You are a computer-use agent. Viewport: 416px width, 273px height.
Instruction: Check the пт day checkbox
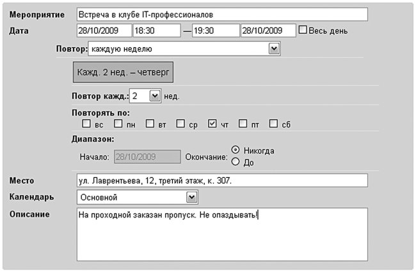243,124
